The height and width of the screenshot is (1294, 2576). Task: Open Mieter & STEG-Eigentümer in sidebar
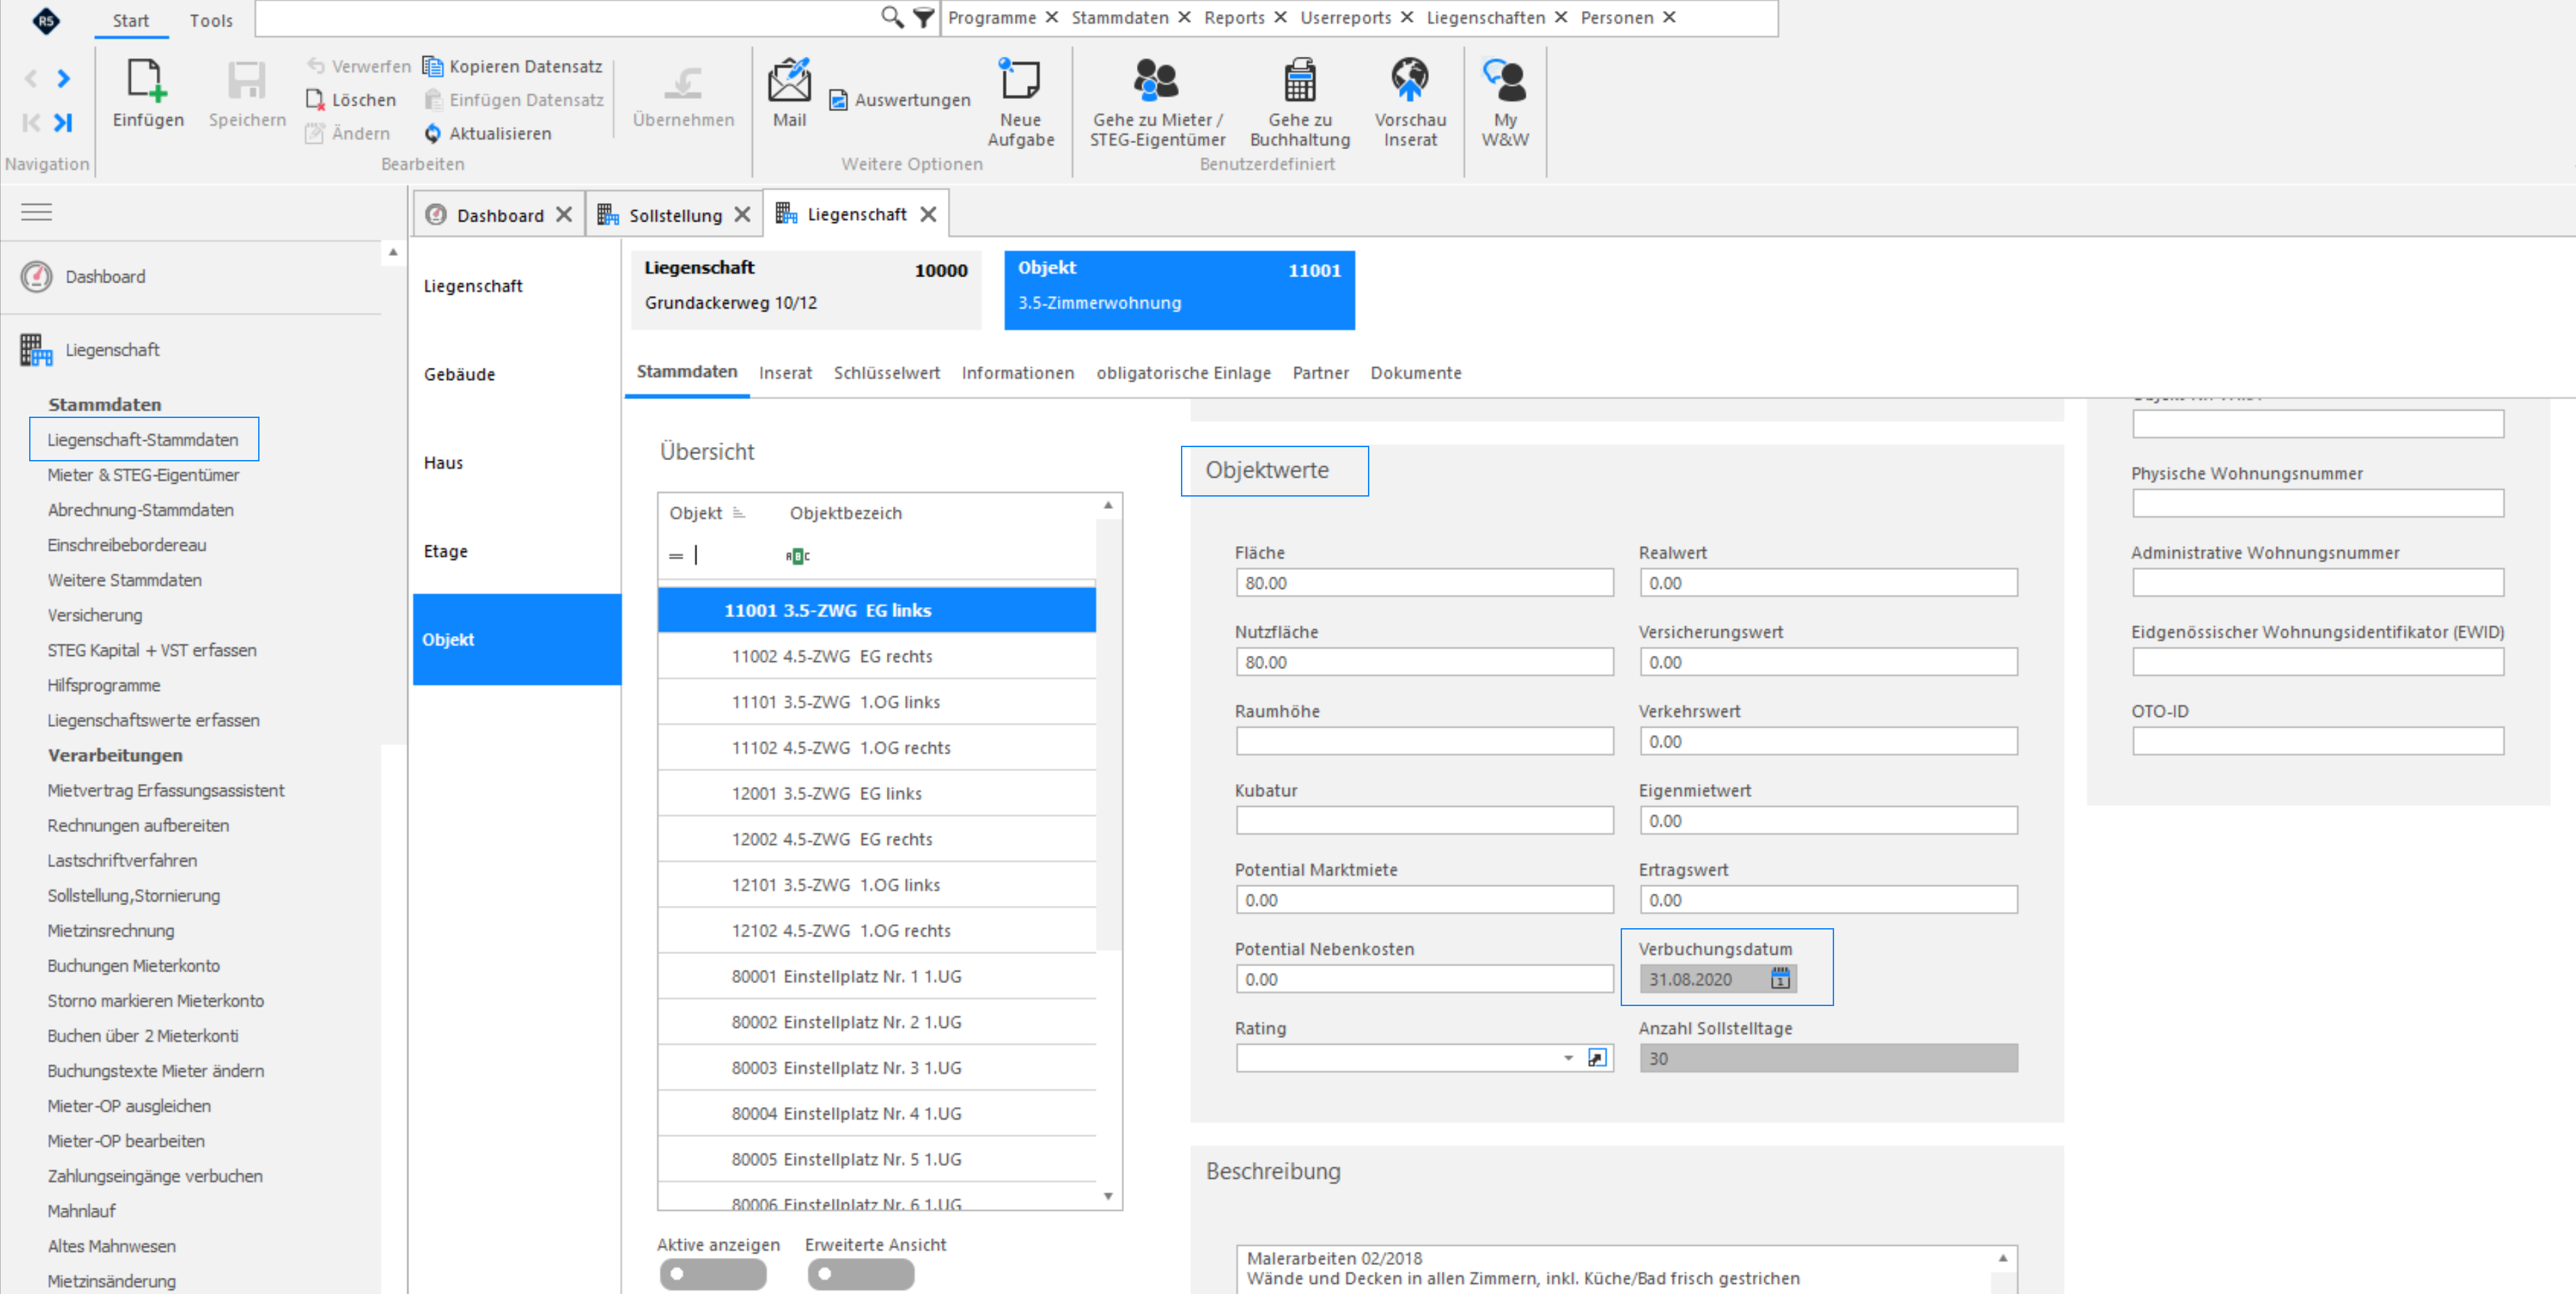(x=143, y=475)
